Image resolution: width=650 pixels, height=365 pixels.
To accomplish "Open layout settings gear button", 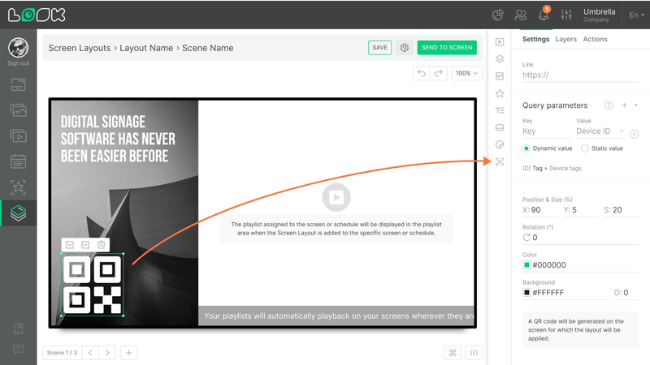I will pos(404,48).
